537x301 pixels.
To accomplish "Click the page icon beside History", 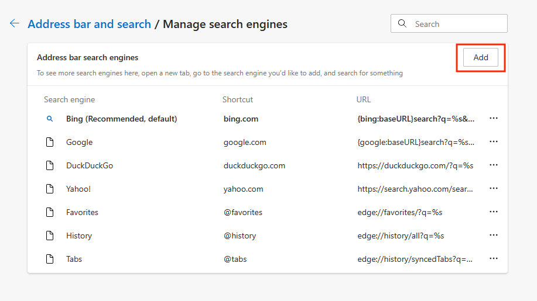I will [50, 236].
